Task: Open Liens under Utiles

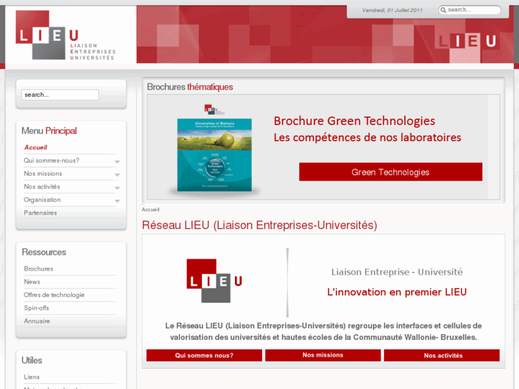Action: pos(32,377)
